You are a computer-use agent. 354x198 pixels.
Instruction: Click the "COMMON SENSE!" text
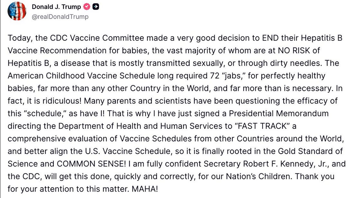[91, 164]
